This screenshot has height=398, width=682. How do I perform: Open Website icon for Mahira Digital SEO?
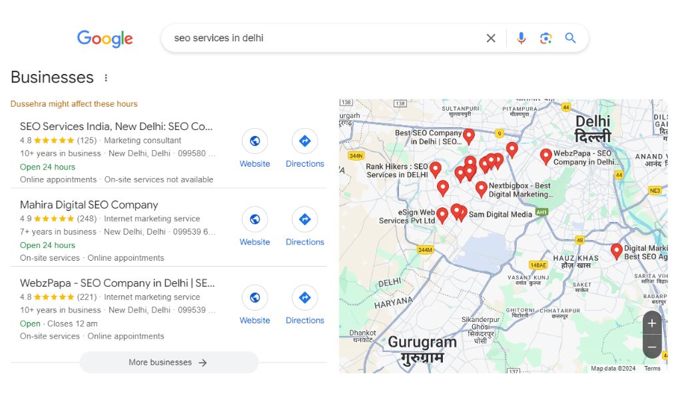point(255,219)
